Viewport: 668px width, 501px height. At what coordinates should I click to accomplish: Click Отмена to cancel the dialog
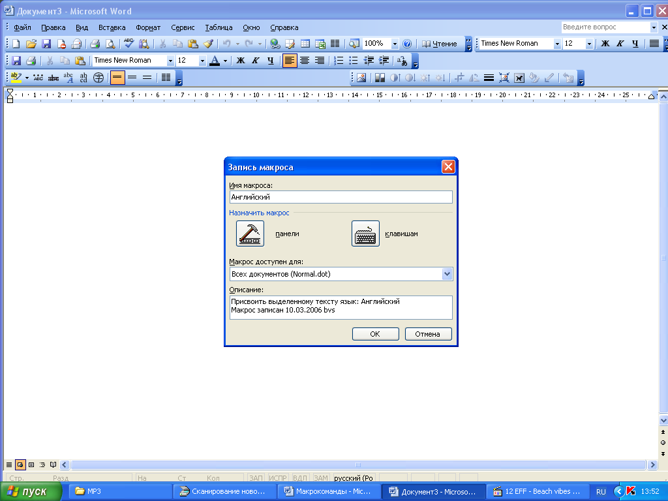428,334
